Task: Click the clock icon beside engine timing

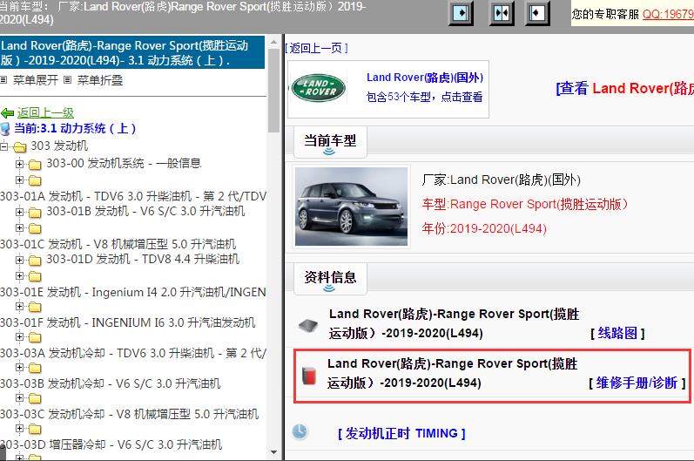Action: tap(300, 431)
